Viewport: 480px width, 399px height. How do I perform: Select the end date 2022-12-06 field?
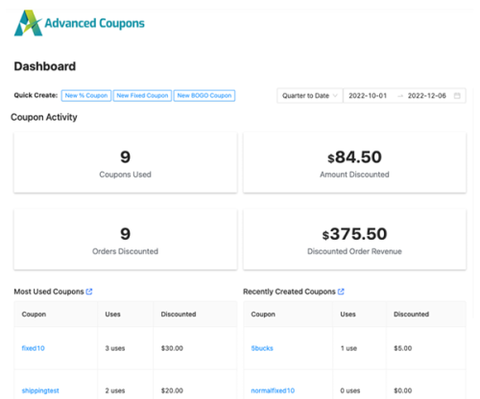[x=427, y=96]
